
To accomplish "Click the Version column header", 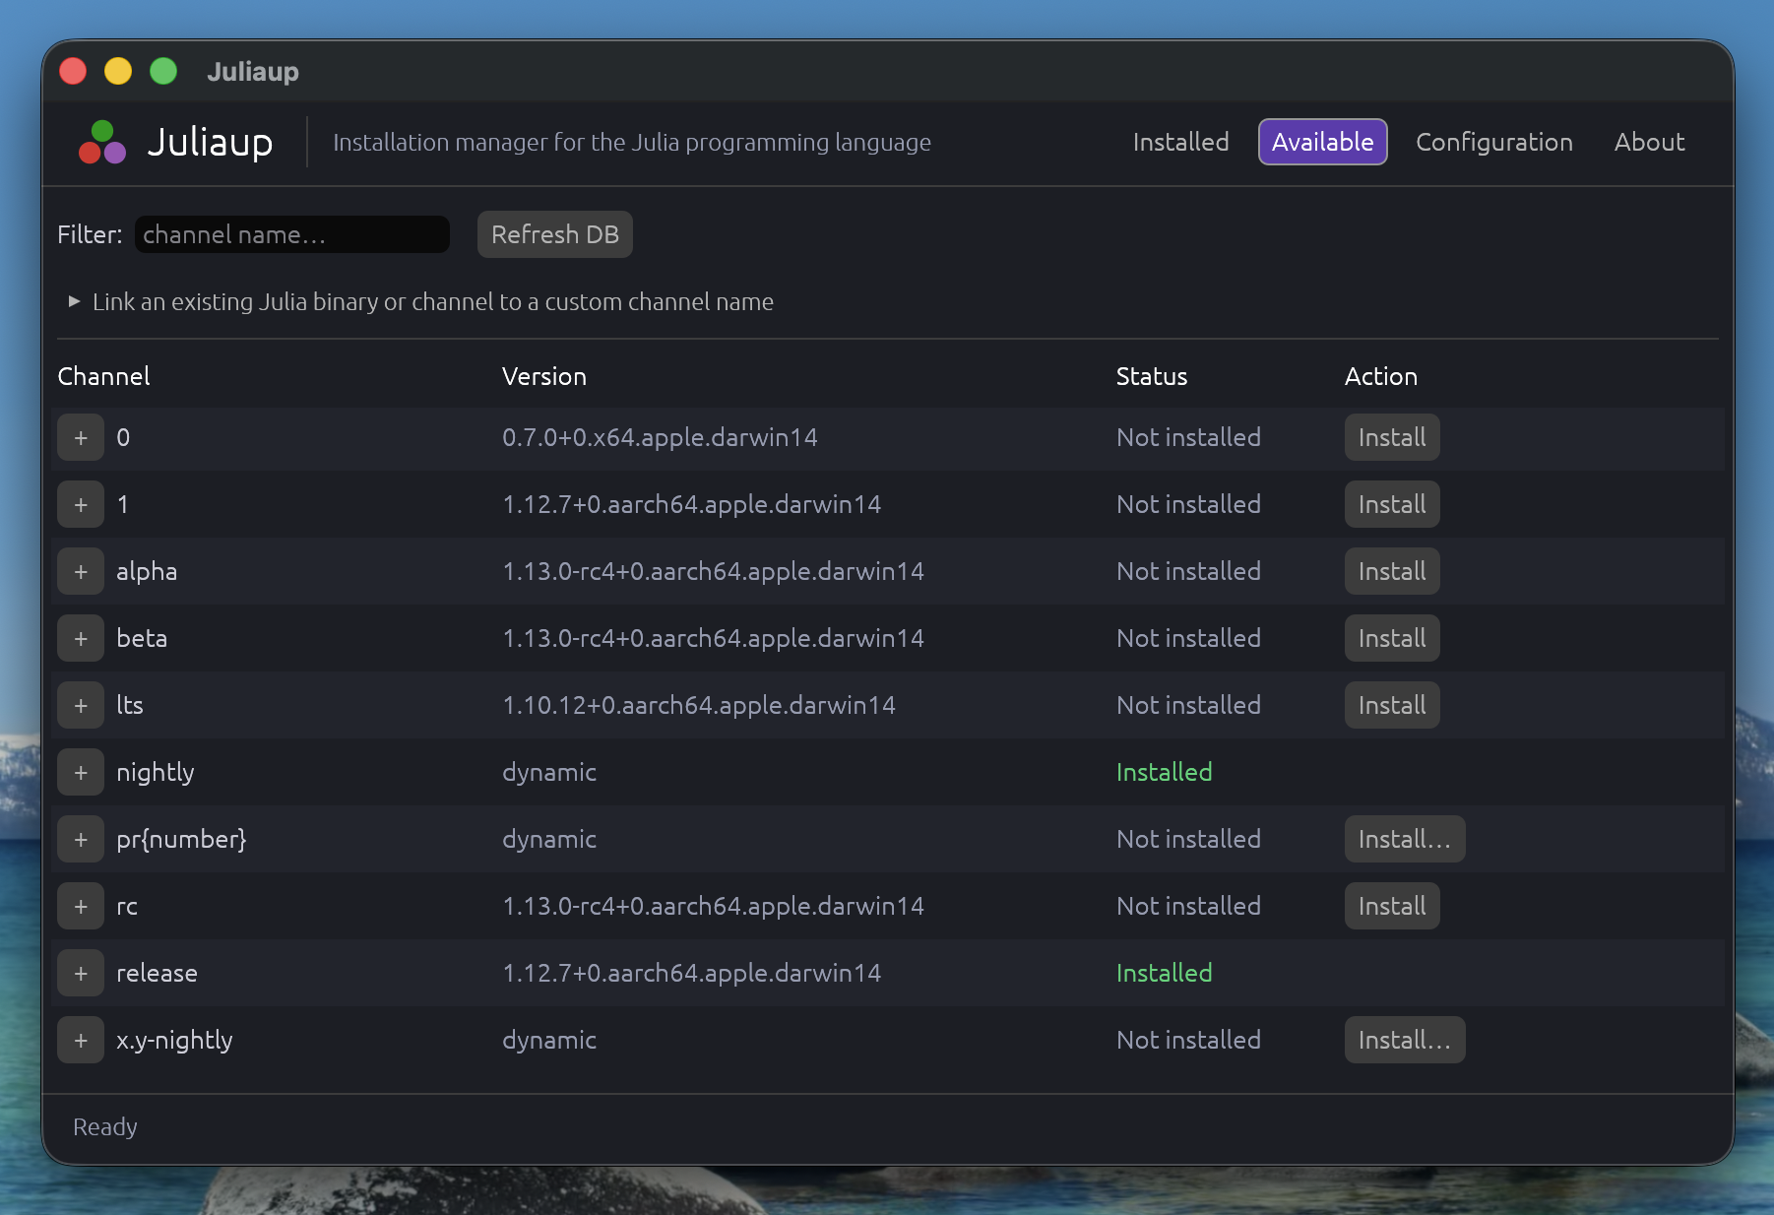I will (x=544, y=376).
